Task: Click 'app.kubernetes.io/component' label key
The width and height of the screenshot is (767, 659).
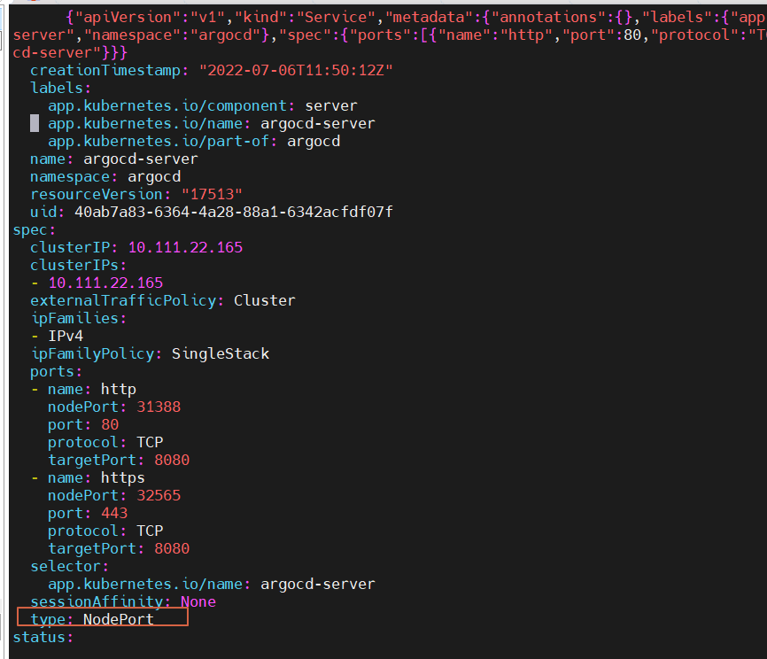Action: point(167,106)
